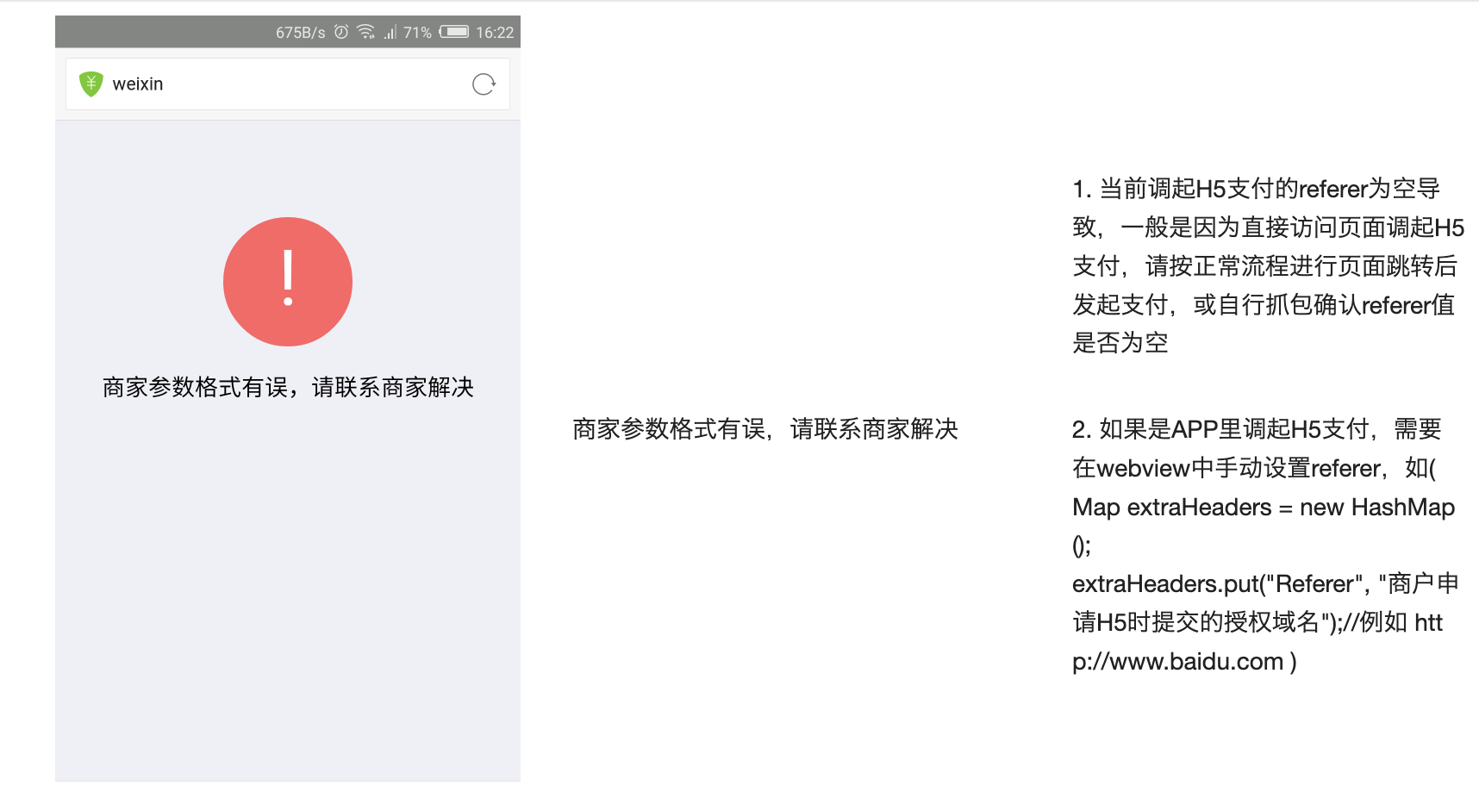The height and width of the screenshot is (798, 1479).
Task: Click the Wi-Fi icon in phone status bar
Action: 366,32
